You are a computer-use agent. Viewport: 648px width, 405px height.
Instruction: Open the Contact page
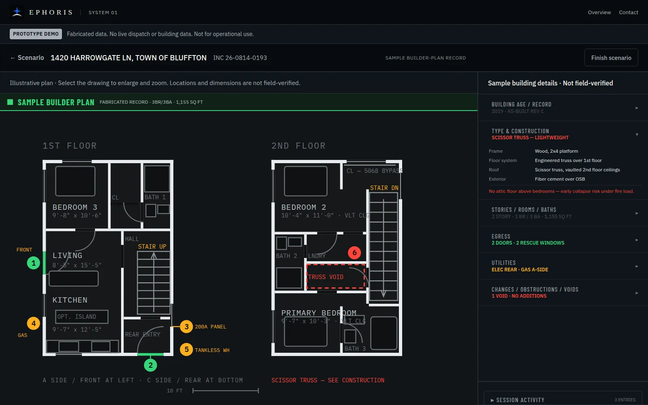(629, 13)
